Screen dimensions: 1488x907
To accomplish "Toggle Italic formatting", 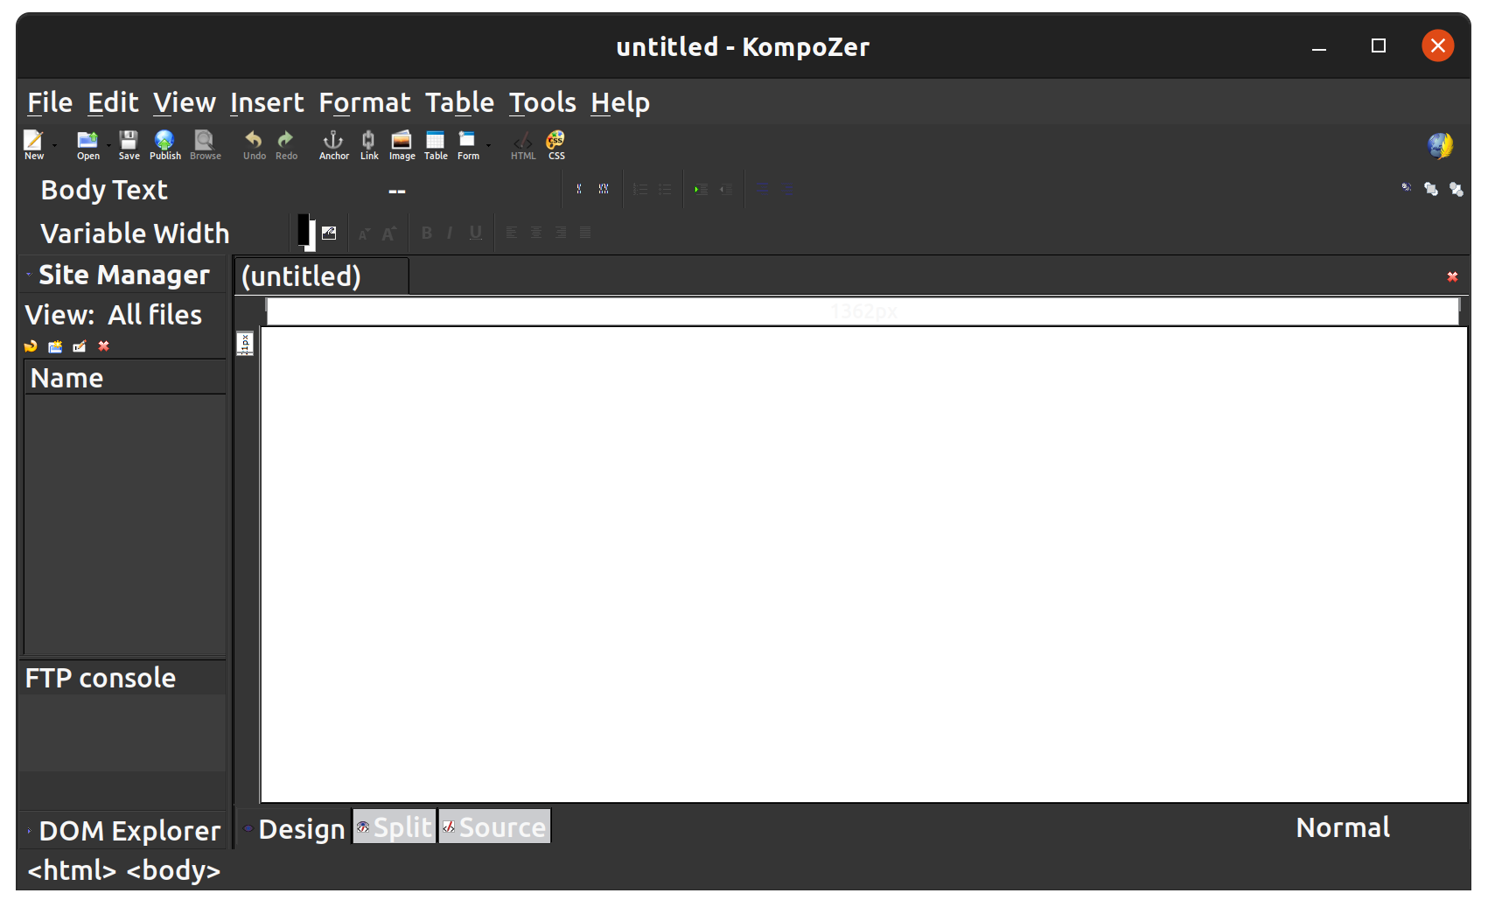I will pos(450,233).
